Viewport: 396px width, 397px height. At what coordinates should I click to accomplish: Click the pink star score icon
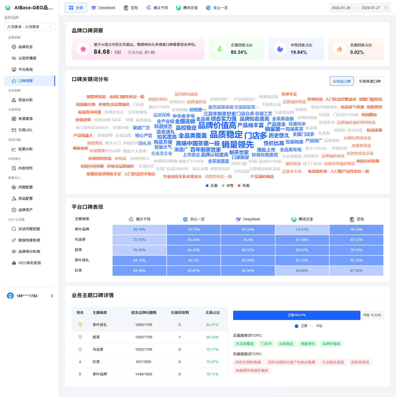[83, 49]
